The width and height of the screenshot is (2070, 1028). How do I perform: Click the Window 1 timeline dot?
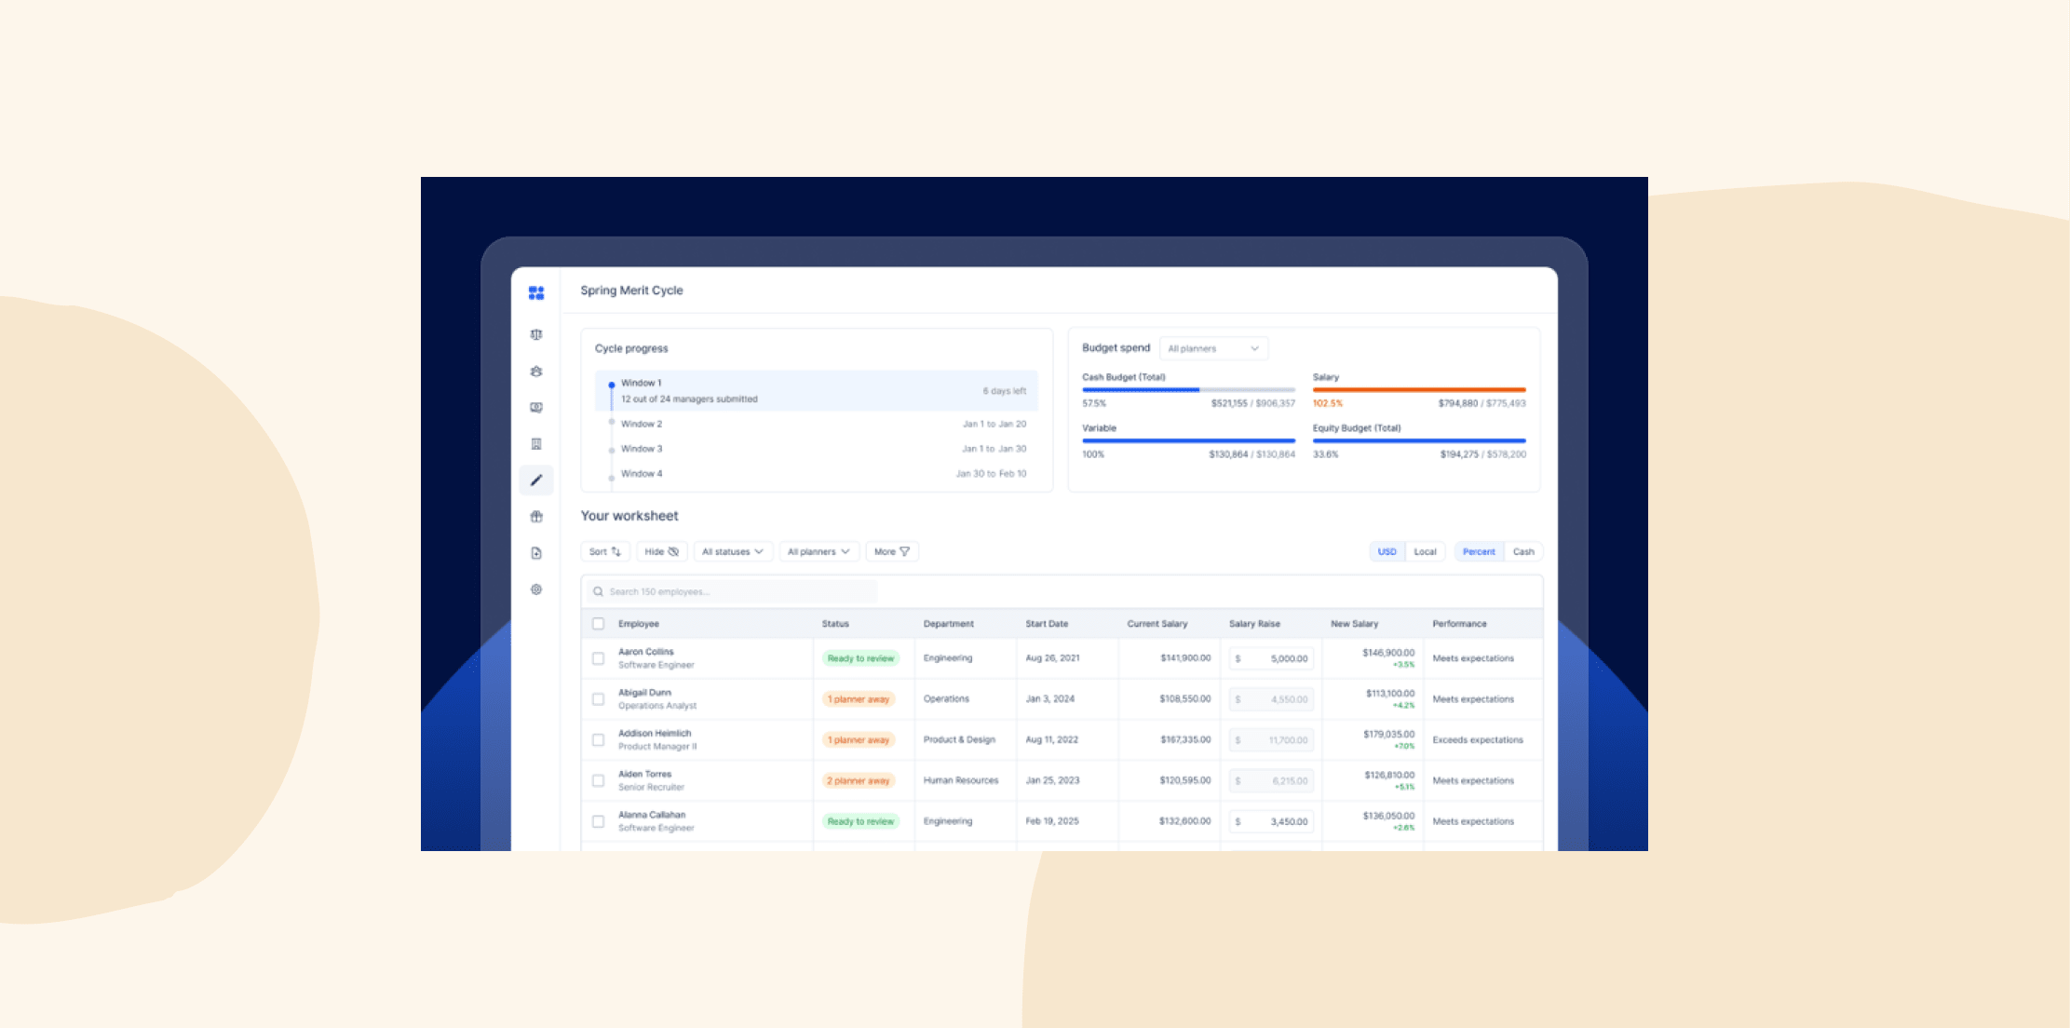pyautogui.click(x=612, y=385)
